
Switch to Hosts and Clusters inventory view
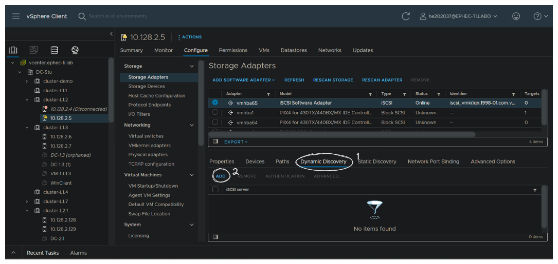coord(13,50)
